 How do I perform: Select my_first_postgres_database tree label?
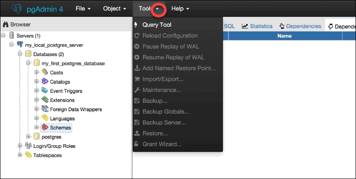(x=73, y=63)
